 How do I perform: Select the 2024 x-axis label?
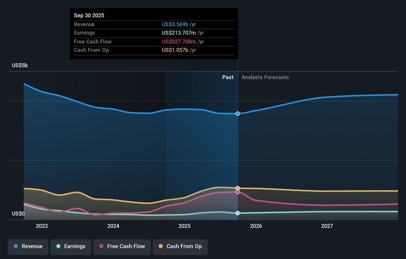tap(113, 226)
